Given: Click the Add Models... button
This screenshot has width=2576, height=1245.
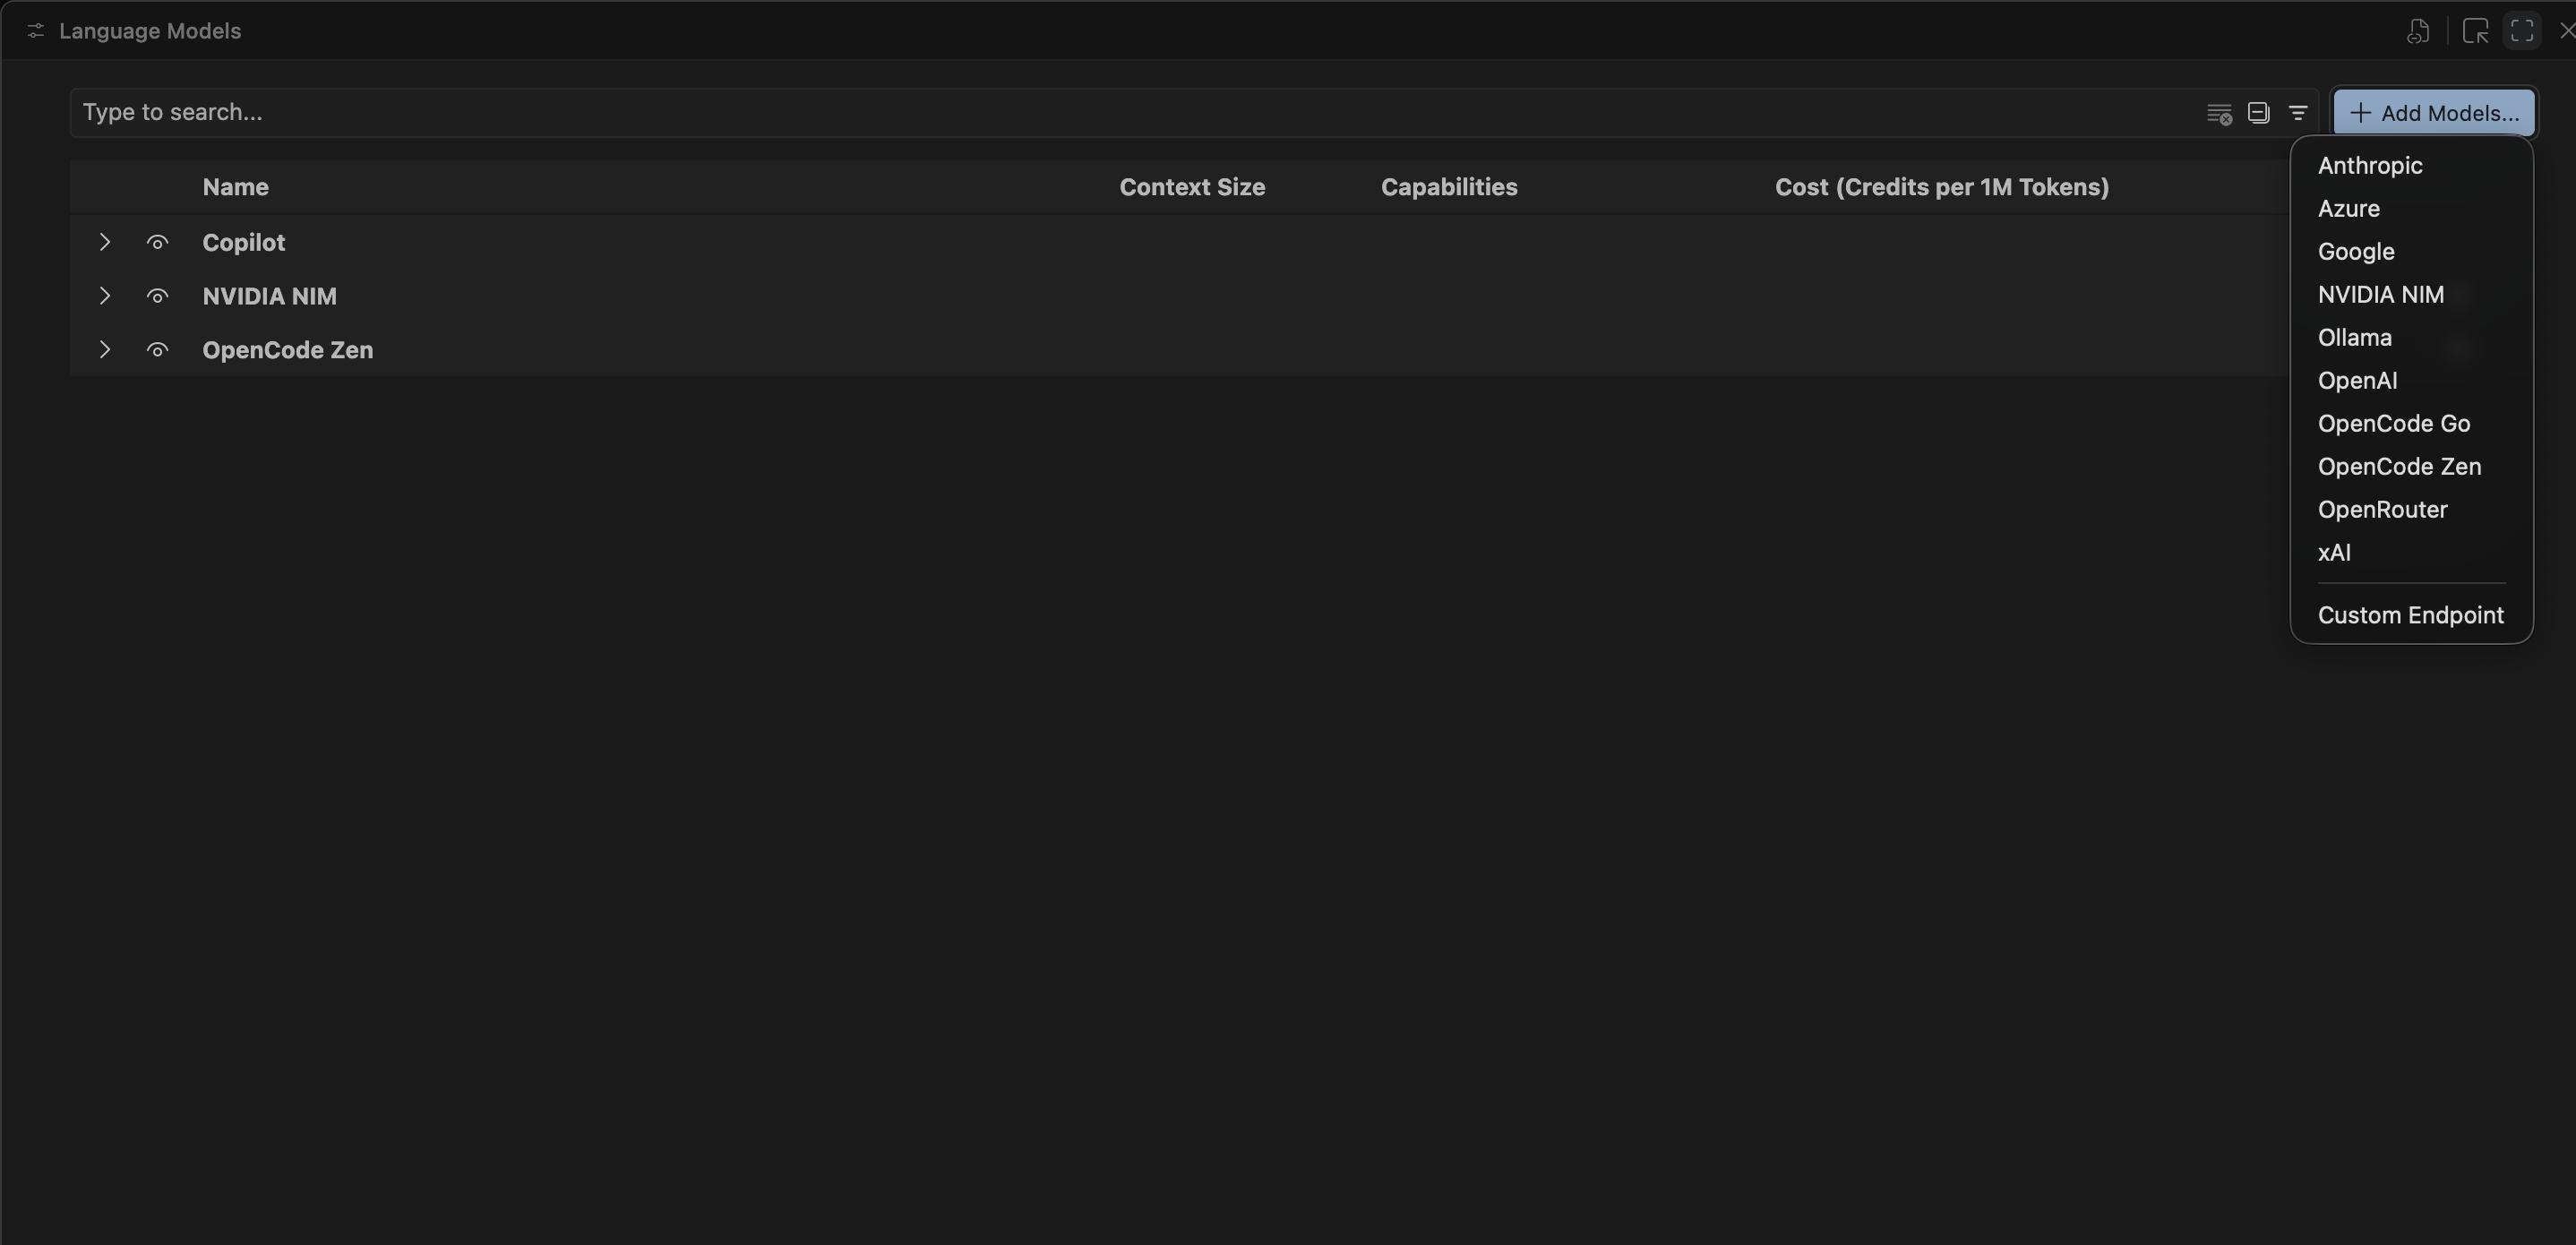Looking at the screenshot, I should (2434, 113).
